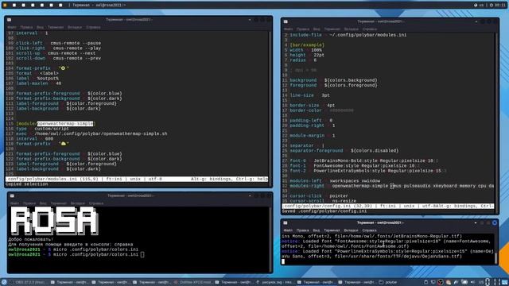Click the polybar window title 'Терминал - owl@rosa2021:~'
This screenshot has height=286, width=509.
[99, 6]
